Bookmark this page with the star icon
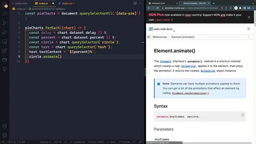The height and width of the screenshot is (144, 256). click(x=230, y=8)
